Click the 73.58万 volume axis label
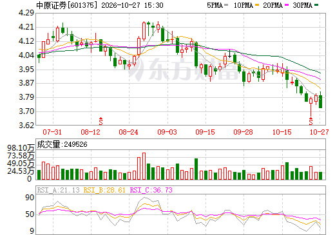The height and width of the screenshot is (235, 335). pyautogui.click(x=21, y=156)
